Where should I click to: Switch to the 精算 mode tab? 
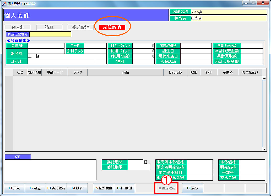pyautogui.click(x=49, y=27)
